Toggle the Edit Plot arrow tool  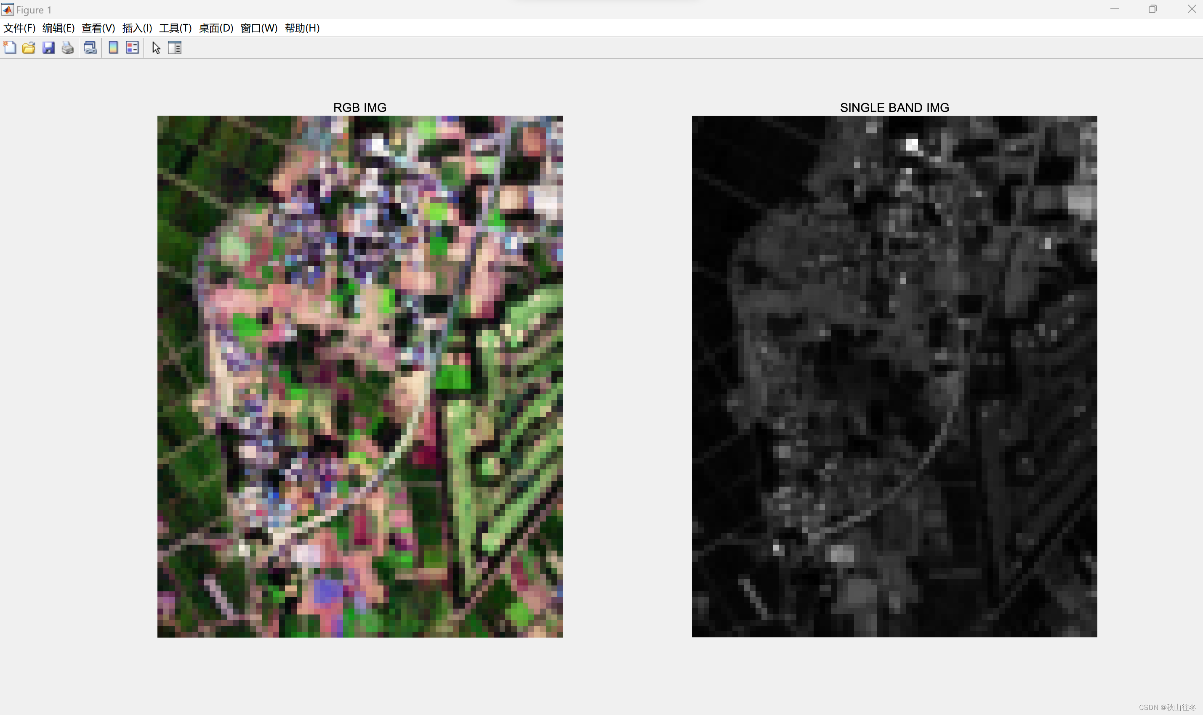[x=156, y=48]
